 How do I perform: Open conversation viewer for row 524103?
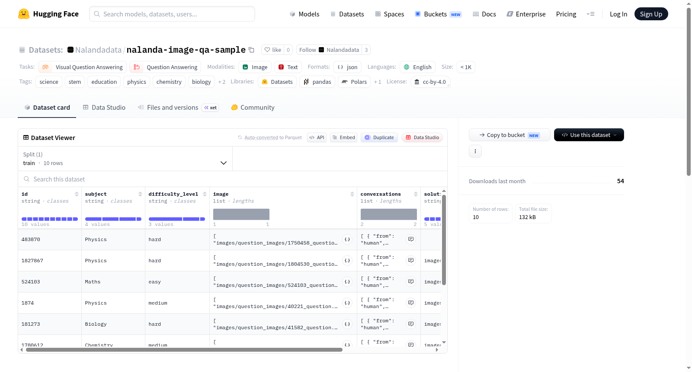click(411, 282)
